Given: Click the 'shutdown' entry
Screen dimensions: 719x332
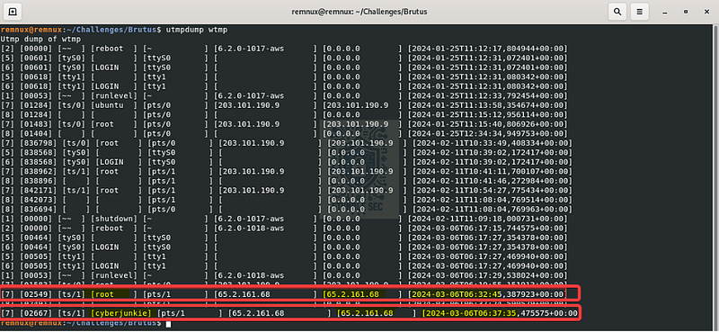Looking at the screenshot, I should click(113, 219).
